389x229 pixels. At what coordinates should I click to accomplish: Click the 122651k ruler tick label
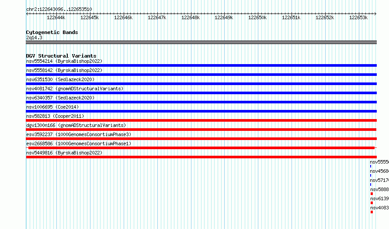point(291,17)
